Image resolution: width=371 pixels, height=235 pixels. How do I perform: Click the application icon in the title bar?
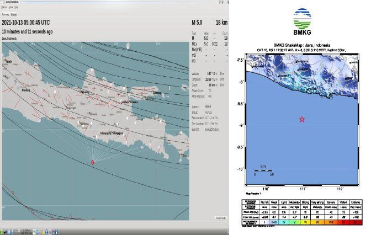[x=2, y=3]
